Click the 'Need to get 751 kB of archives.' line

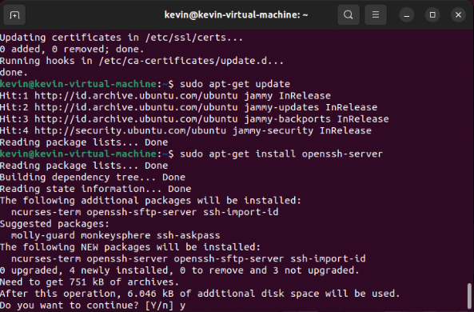click(x=90, y=282)
